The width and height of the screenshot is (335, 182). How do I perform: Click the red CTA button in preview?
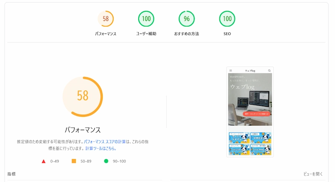coord(257,114)
